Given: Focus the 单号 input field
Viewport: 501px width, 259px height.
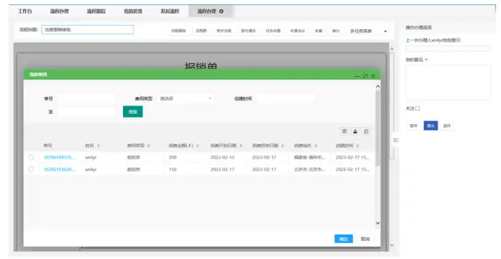Looking at the screenshot, I should point(86,99).
